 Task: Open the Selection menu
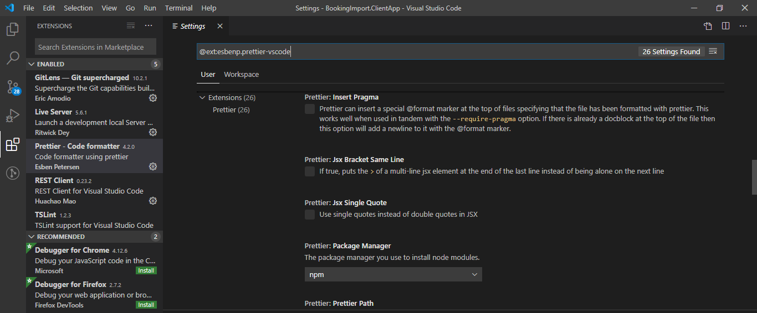[x=78, y=8]
